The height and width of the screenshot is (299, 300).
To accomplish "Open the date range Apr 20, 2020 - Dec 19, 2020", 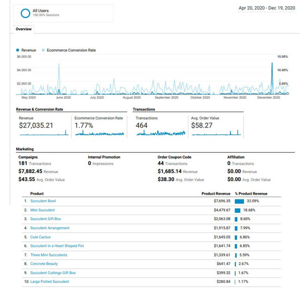I will (267, 8).
